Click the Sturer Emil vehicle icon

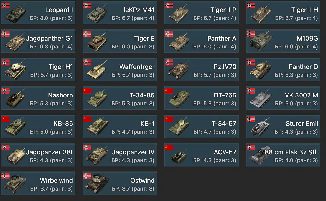(x=261, y=127)
